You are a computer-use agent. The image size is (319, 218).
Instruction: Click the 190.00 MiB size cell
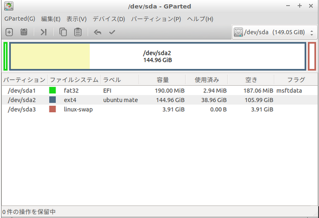[169, 90]
